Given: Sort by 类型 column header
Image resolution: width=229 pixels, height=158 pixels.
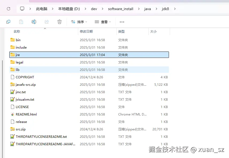Looking at the screenshot, I should pos(121,31).
